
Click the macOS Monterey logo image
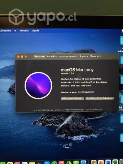[x=39, y=85]
